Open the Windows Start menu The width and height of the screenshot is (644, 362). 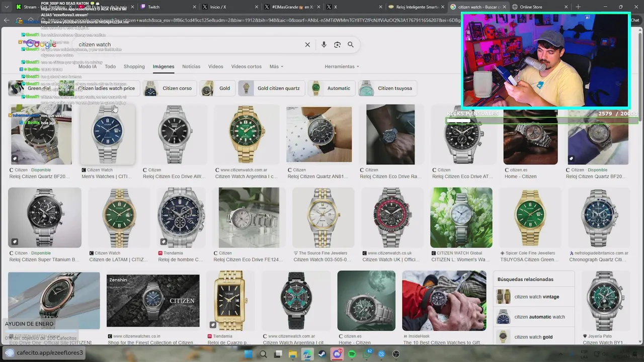(x=248, y=354)
